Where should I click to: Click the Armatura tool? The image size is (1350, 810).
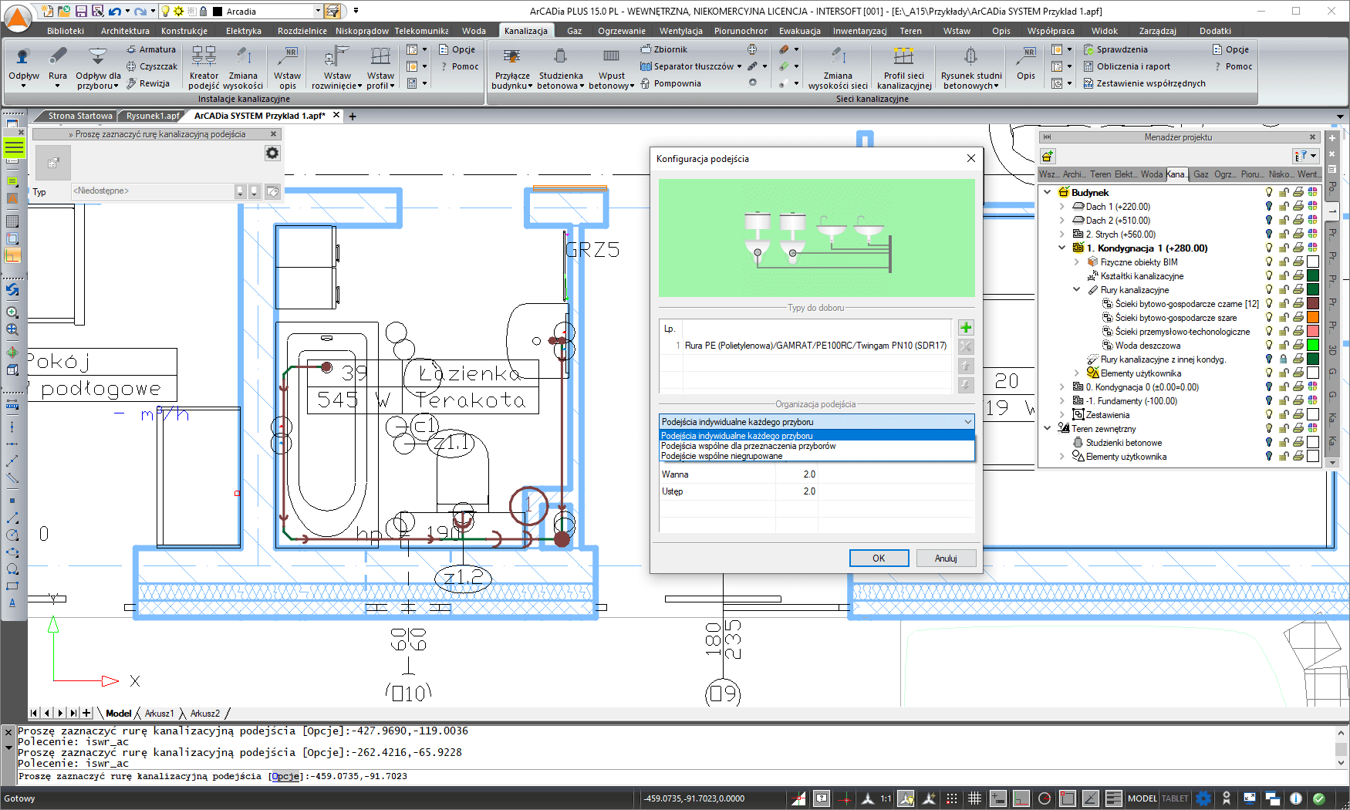[x=151, y=49]
